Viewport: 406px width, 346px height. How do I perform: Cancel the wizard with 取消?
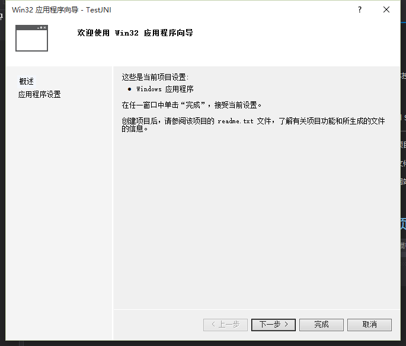pyautogui.click(x=369, y=324)
